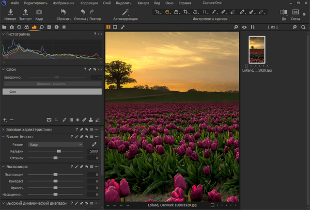Toggle the До (Before) comparison view

(283, 12)
